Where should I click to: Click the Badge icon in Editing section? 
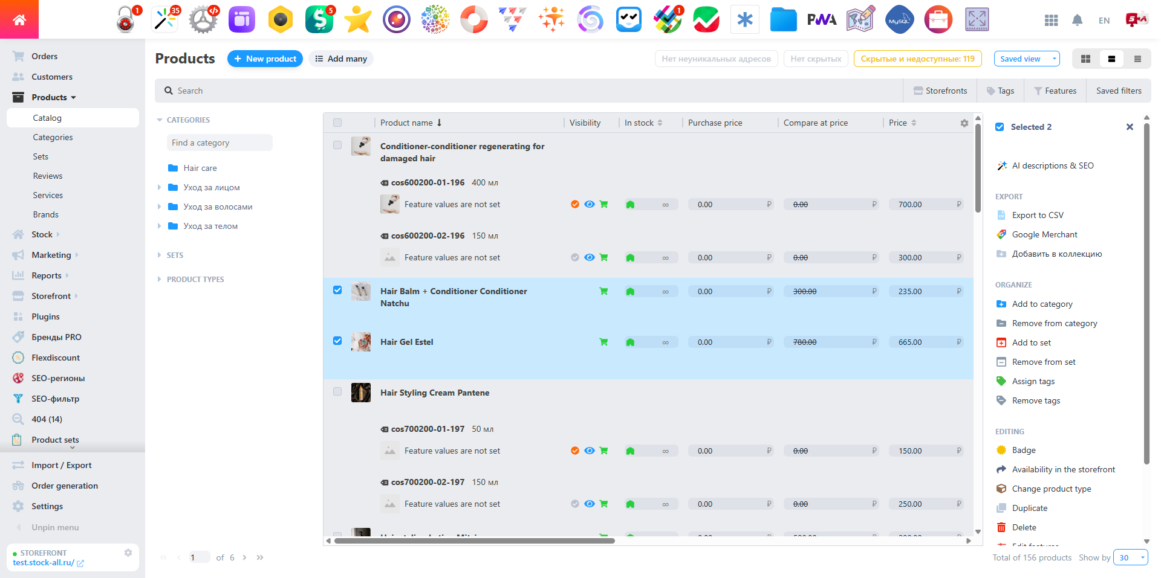1002,450
